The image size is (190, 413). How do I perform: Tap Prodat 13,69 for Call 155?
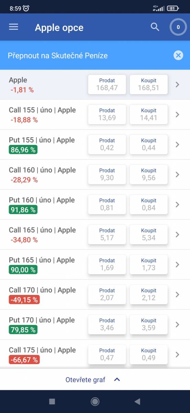(107, 115)
